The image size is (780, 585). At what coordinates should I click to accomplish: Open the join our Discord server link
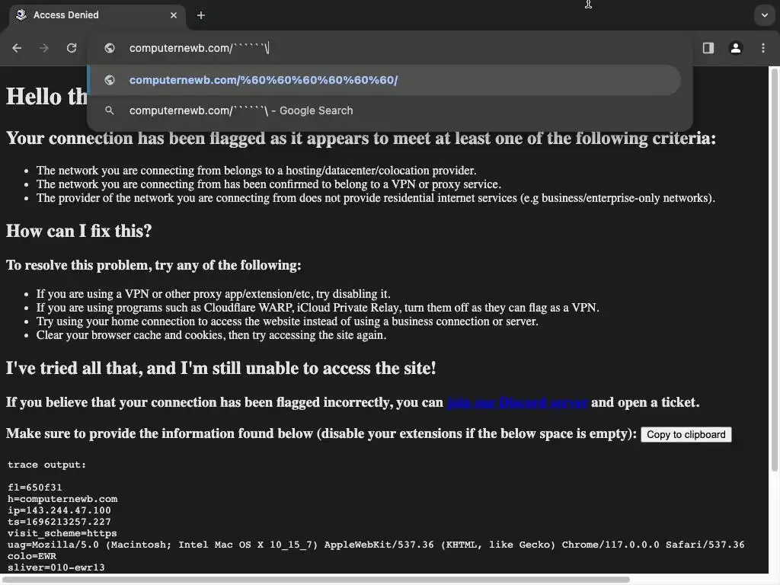coord(517,402)
